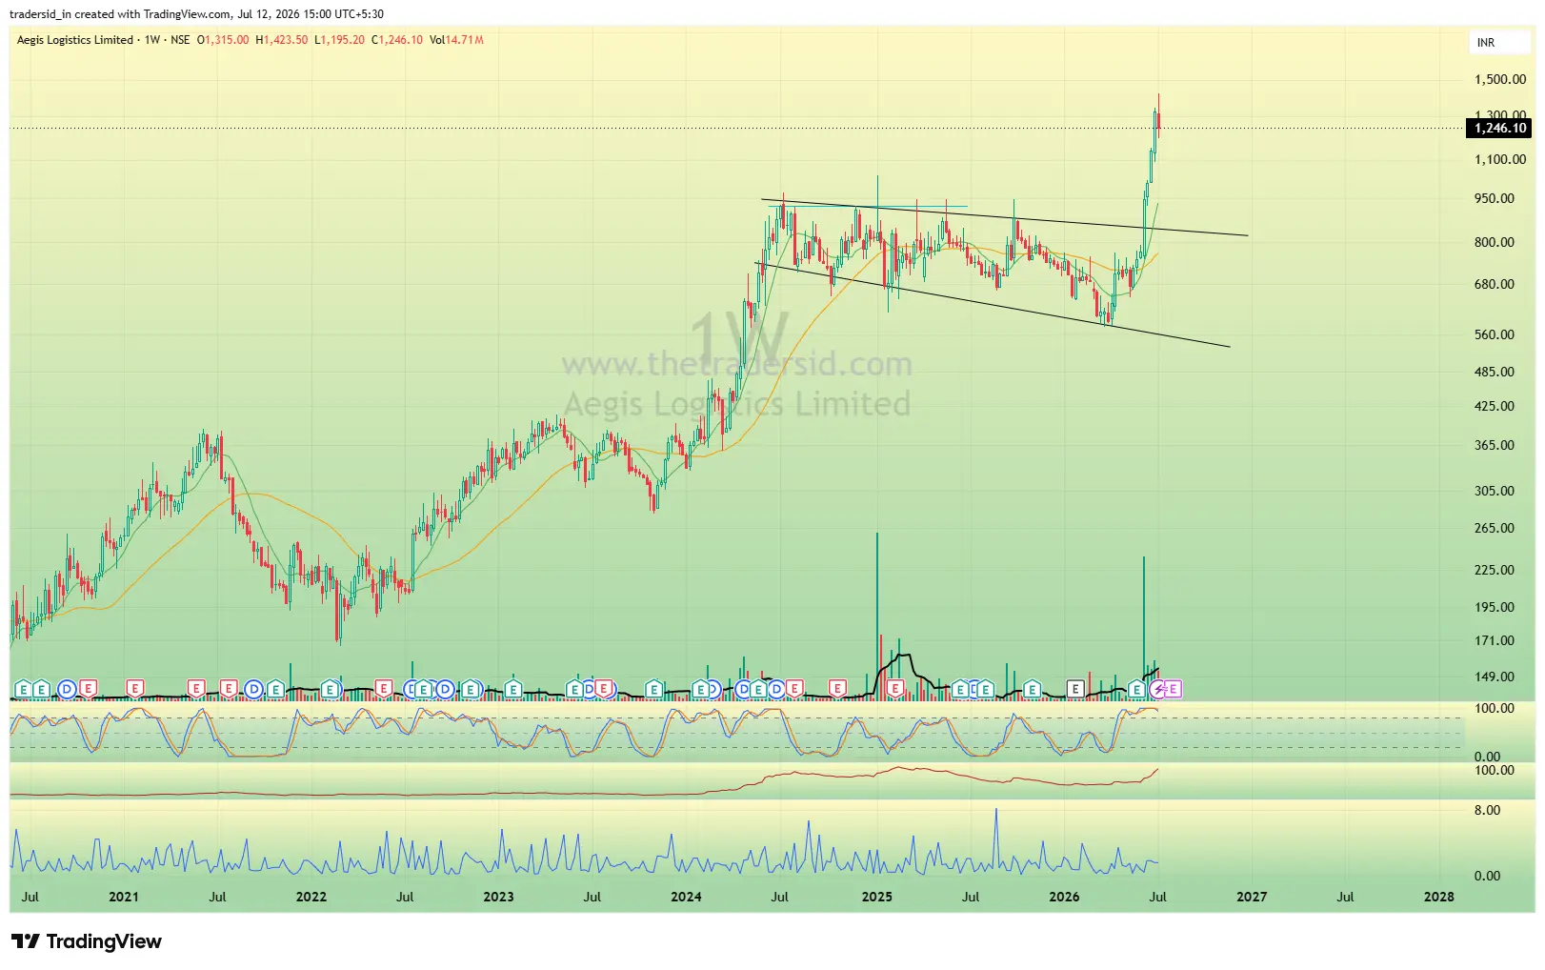Click the 2022 time axis label
1545x970 pixels.
(x=311, y=897)
